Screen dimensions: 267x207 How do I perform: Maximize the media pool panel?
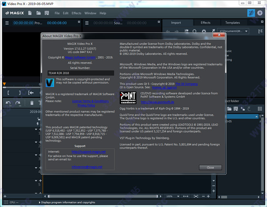pos(262,22)
